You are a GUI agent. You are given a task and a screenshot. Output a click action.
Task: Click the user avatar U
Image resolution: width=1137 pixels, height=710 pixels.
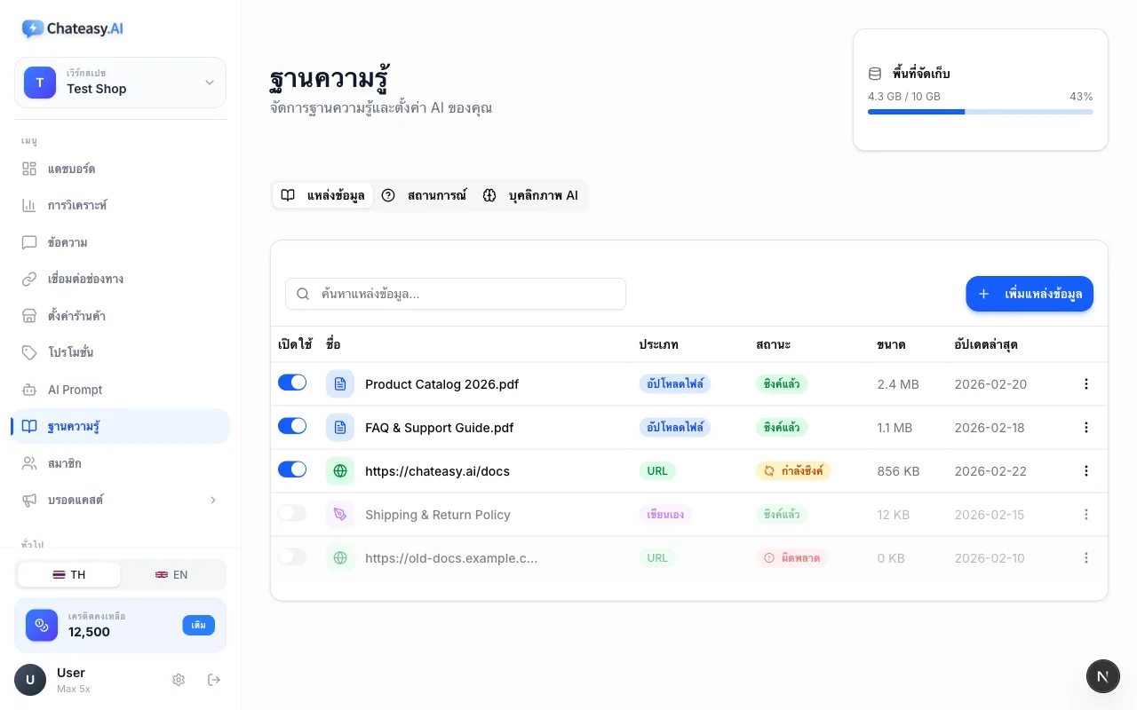pyautogui.click(x=30, y=680)
